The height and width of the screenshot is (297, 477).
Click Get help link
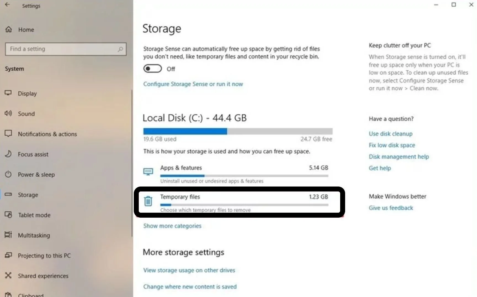point(380,168)
